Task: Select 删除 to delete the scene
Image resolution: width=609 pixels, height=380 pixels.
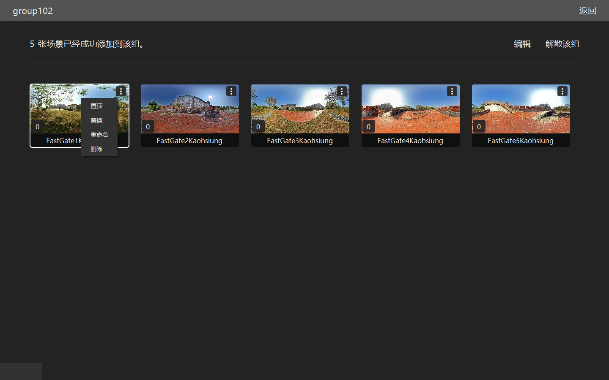Action: pos(96,149)
